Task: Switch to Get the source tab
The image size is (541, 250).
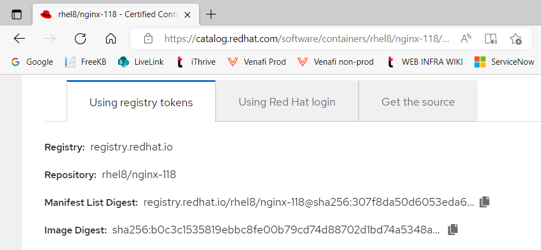Action: tap(418, 102)
